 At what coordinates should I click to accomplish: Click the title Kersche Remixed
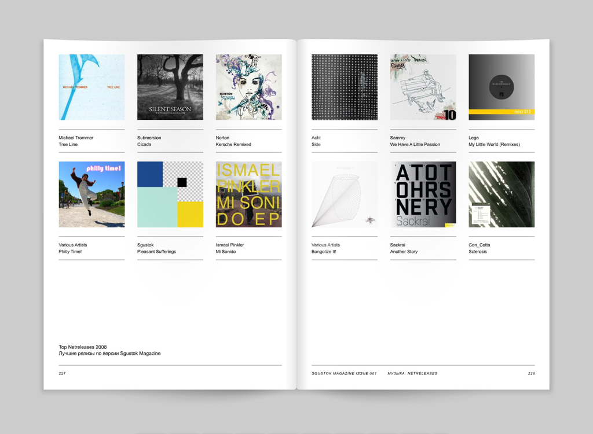[x=233, y=145]
